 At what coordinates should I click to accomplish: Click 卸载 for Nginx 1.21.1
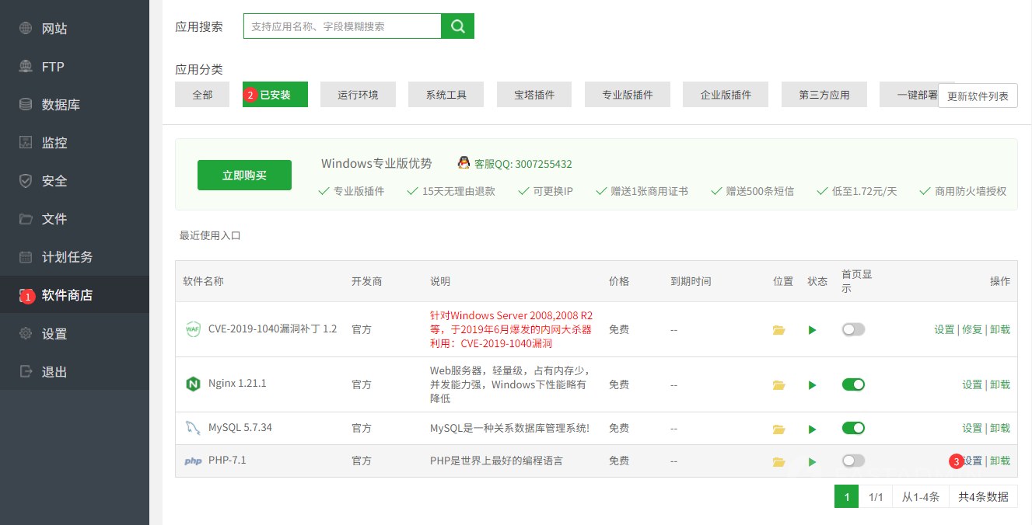[1000, 384]
